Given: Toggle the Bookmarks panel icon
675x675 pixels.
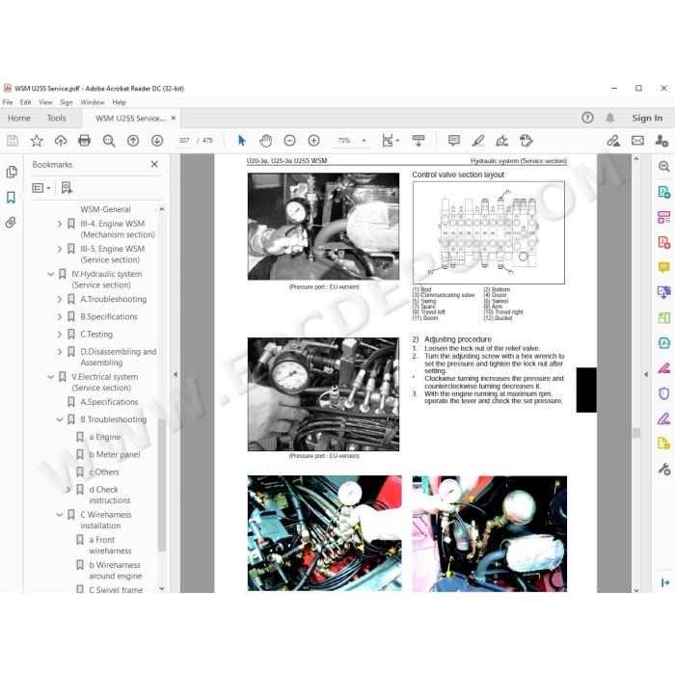Looking at the screenshot, I should pyautogui.click(x=11, y=198).
